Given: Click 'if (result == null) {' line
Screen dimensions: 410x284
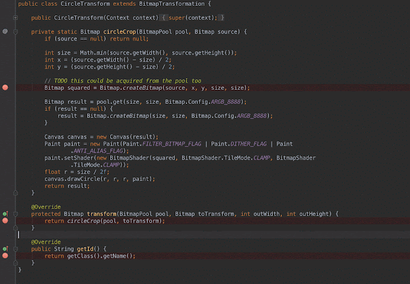Looking at the screenshot, I should pos(78,108).
